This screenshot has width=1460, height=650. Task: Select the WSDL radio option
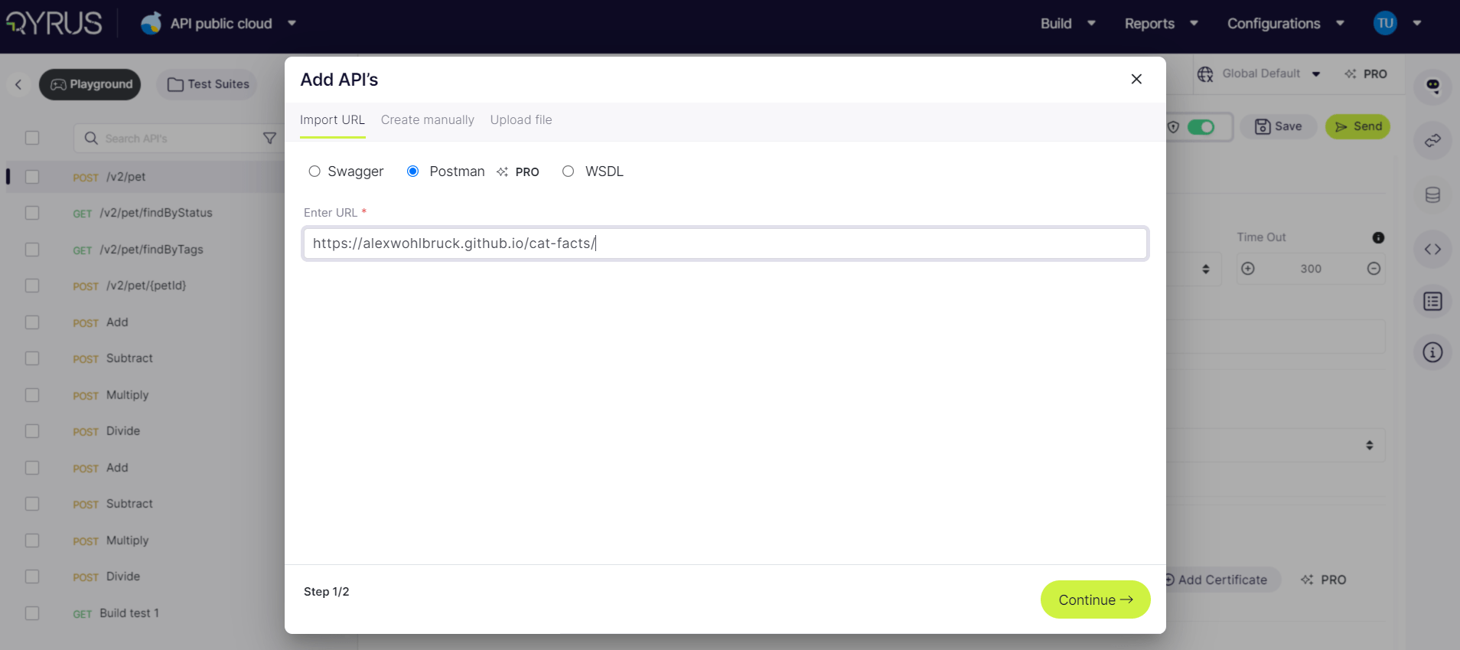click(568, 171)
